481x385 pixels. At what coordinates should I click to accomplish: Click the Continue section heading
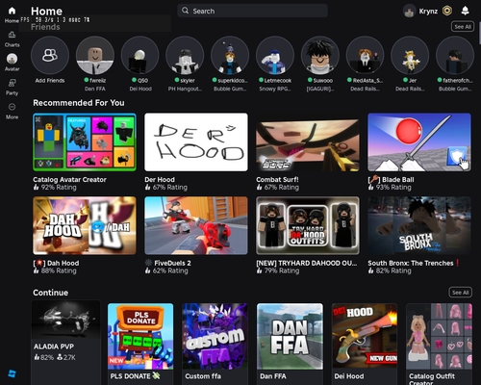pyautogui.click(x=50, y=293)
